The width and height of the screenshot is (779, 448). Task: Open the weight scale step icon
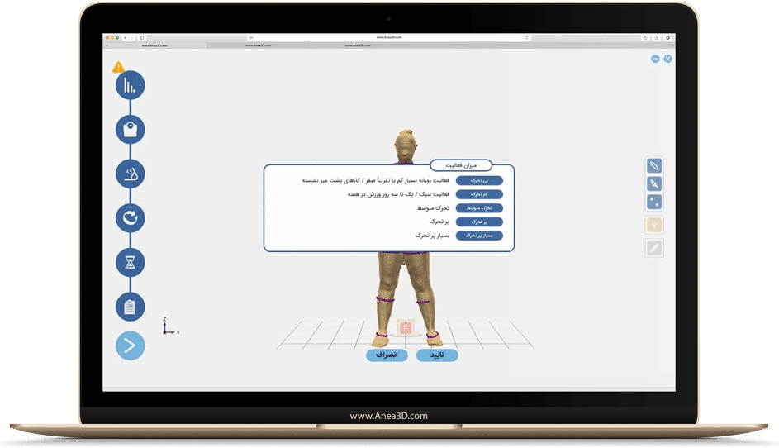[x=131, y=129]
